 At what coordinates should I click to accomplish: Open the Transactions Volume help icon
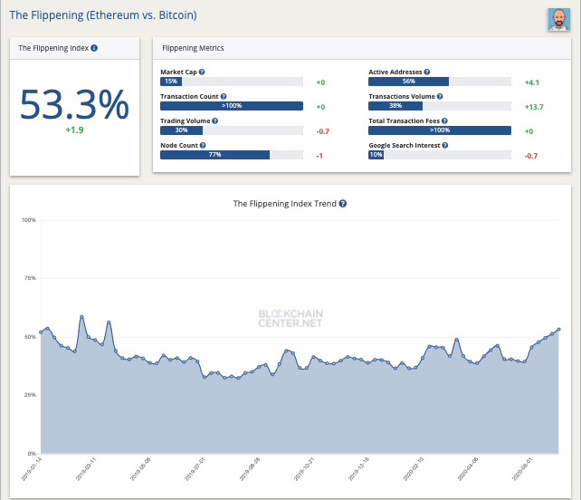[443, 96]
